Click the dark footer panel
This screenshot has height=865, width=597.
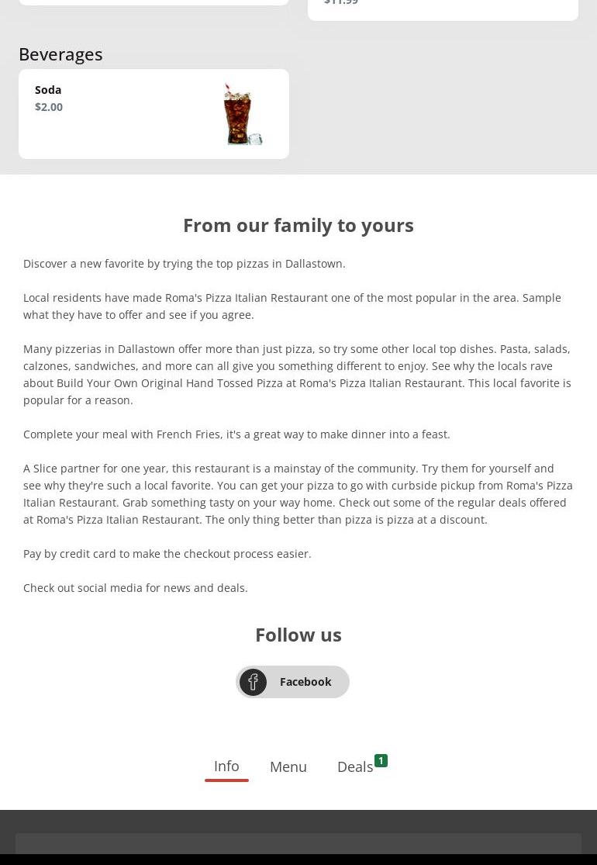click(x=298, y=843)
